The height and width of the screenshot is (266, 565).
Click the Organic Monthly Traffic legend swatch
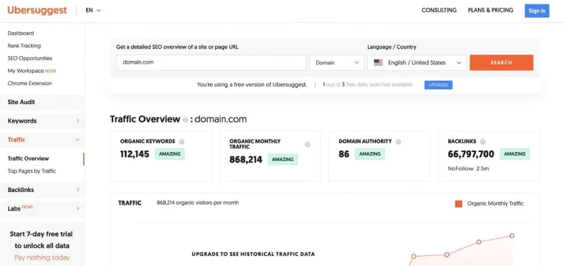[x=459, y=204]
